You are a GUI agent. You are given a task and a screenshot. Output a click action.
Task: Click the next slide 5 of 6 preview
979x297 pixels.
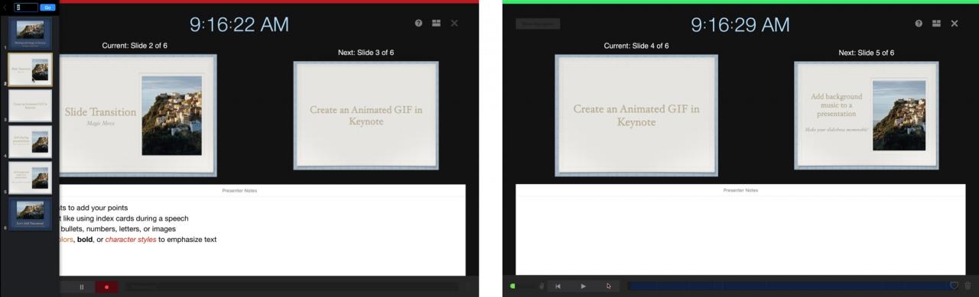pos(866,115)
